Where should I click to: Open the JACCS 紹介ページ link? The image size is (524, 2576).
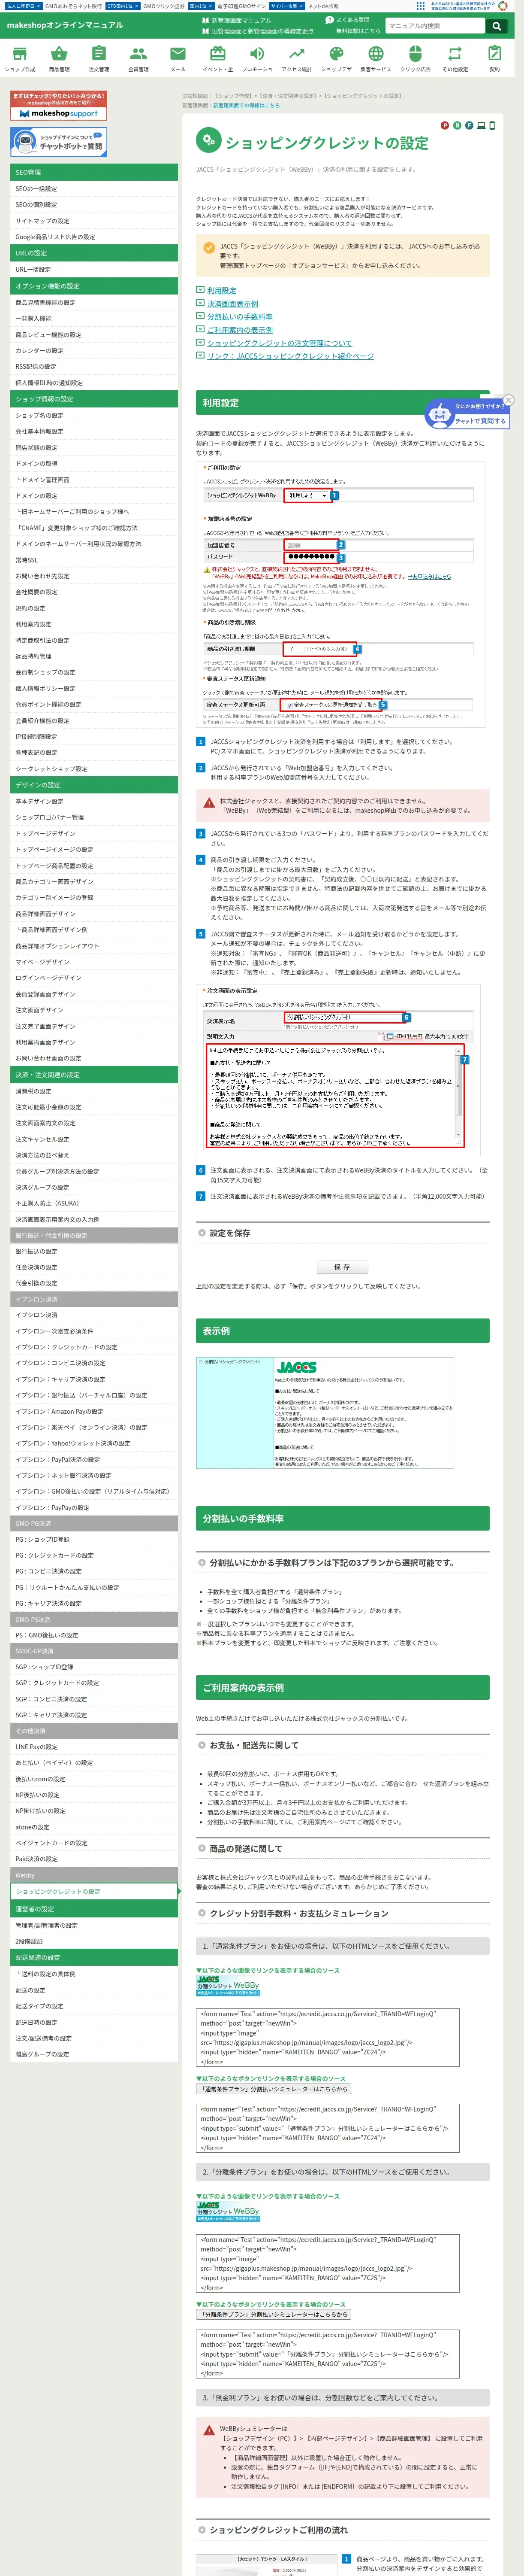pos(289,356)
